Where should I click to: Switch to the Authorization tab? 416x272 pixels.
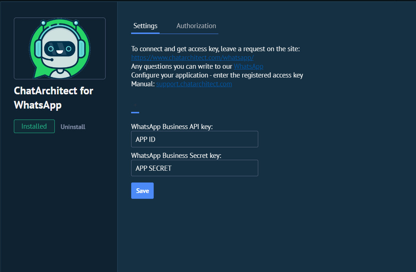[196, 26]
